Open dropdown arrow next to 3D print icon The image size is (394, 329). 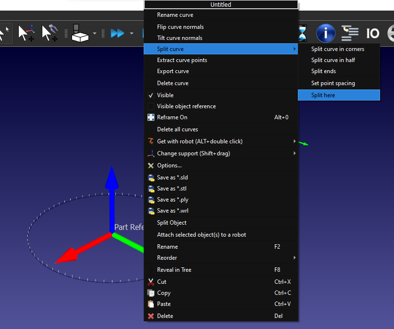95,33
